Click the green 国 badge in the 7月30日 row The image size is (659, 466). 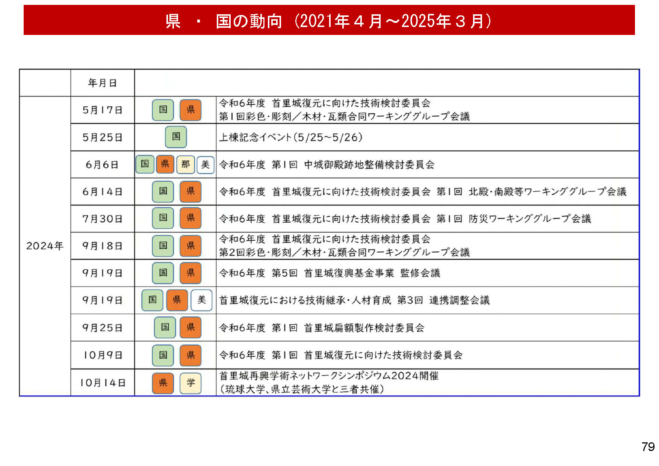[163, 218]
